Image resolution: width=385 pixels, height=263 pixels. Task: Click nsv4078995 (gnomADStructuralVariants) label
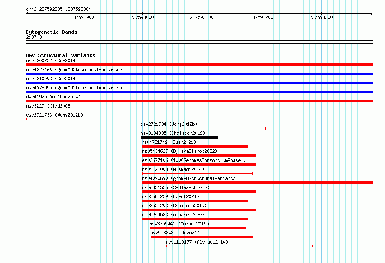[74, 88]
